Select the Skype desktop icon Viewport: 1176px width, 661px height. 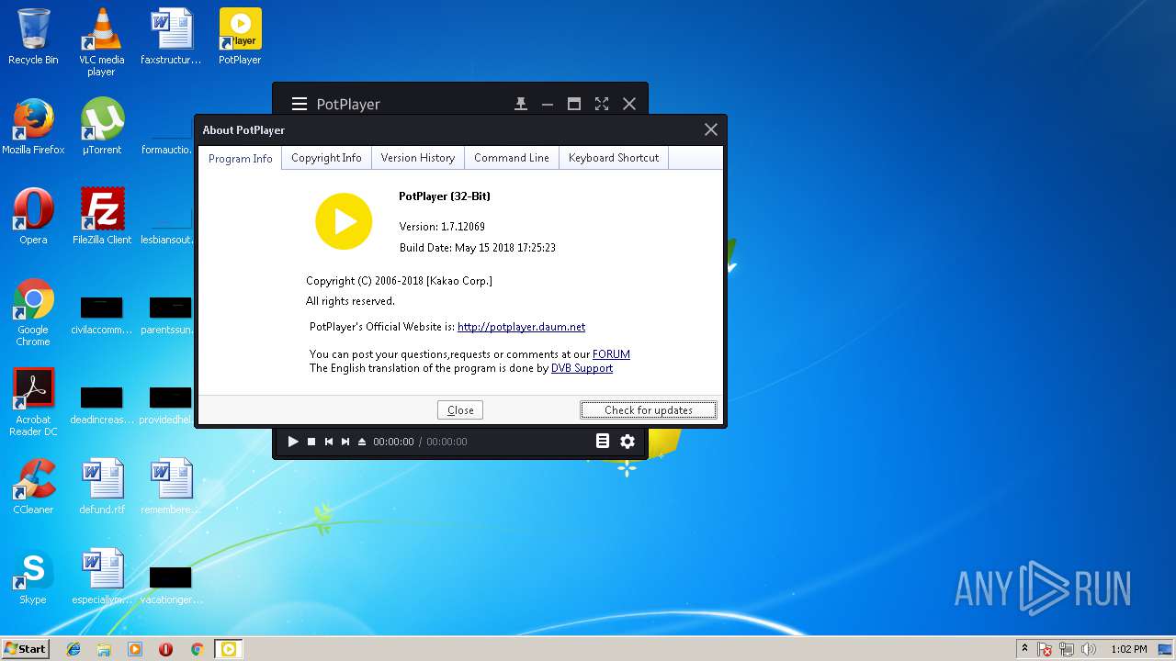point(33,577)
